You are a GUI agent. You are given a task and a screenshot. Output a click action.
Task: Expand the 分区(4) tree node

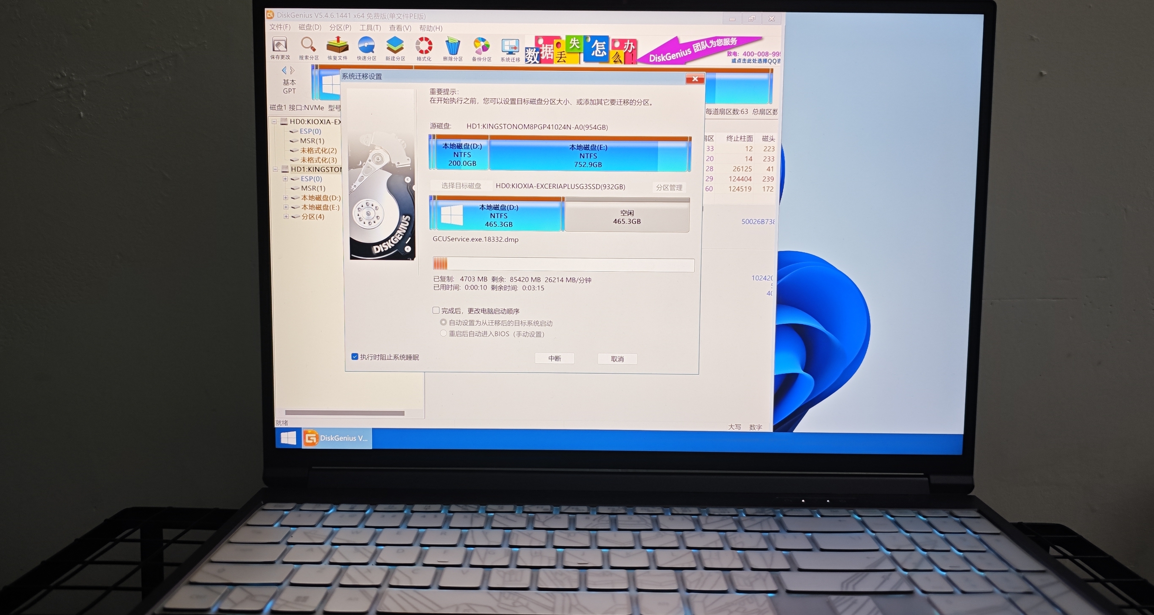coord(286,216)
